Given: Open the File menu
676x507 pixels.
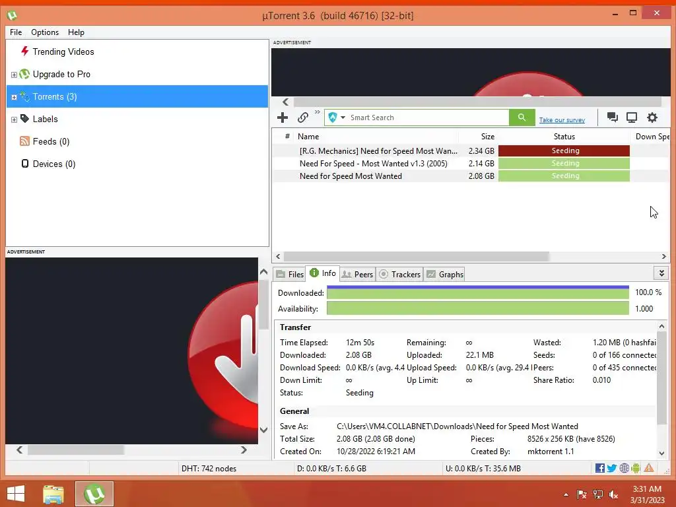Looking at the screenshot, I should [16, 32].
